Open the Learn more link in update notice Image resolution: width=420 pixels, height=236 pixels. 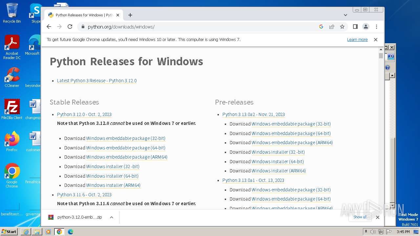(357, 40)
